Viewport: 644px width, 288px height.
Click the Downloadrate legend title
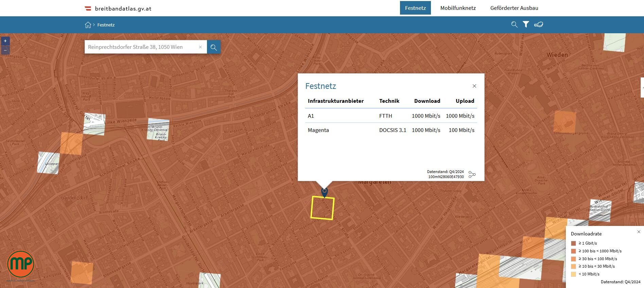click(586, 234)
